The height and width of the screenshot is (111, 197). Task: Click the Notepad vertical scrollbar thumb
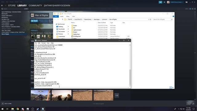pos(130,77)
